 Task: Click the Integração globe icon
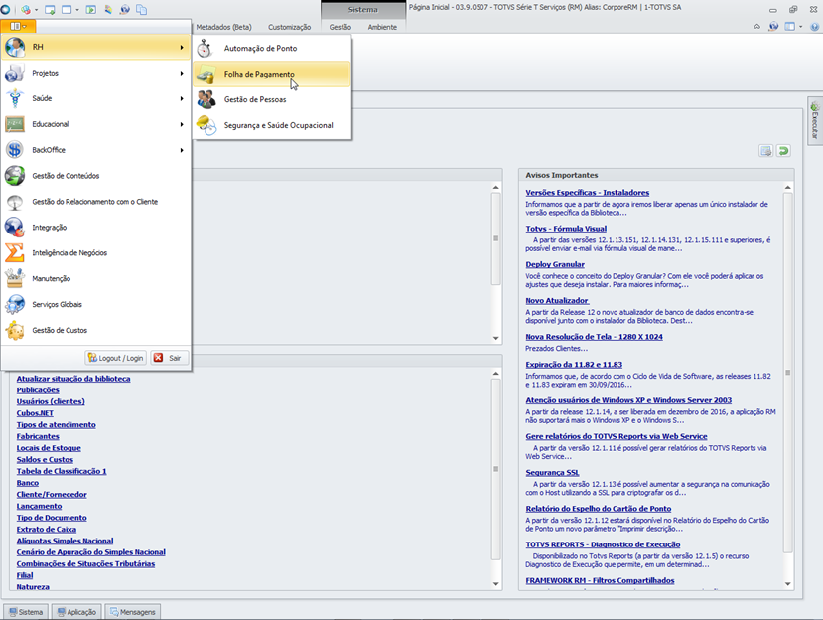pos(15,227)
